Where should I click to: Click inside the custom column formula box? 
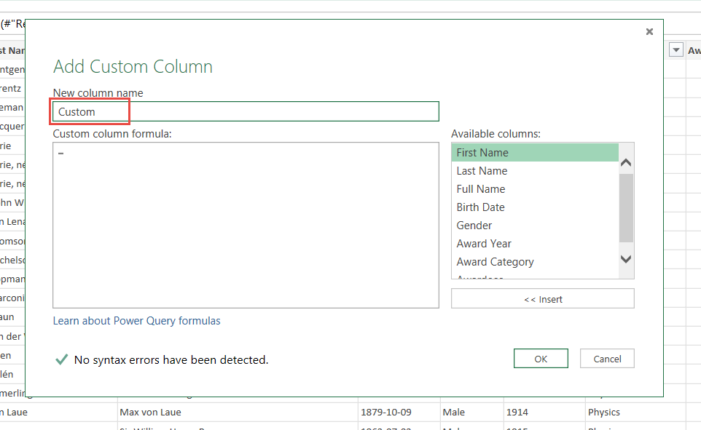(x=246, y=225)
